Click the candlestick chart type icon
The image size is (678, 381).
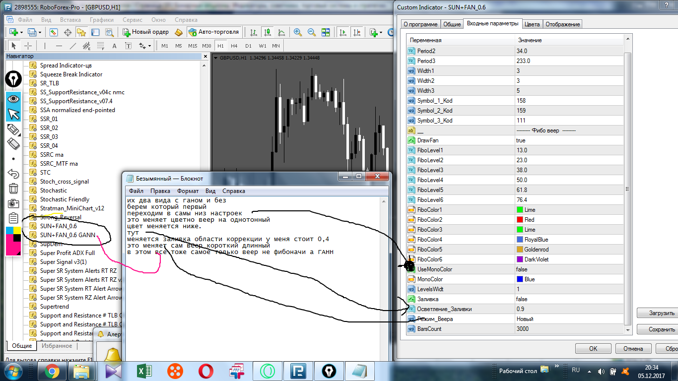[x=268, y=32]
